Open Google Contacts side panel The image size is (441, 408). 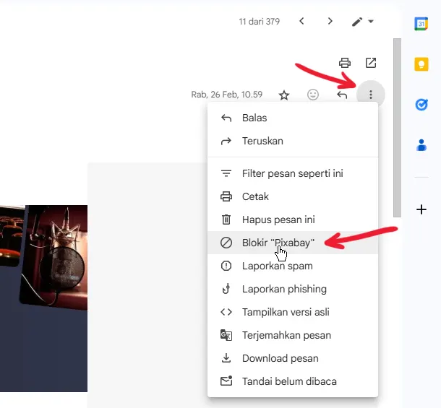point(421,145)
